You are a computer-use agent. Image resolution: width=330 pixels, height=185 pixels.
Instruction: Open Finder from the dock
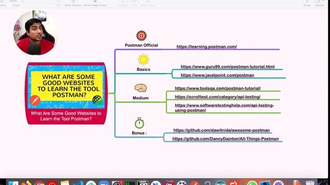point(13,183)
